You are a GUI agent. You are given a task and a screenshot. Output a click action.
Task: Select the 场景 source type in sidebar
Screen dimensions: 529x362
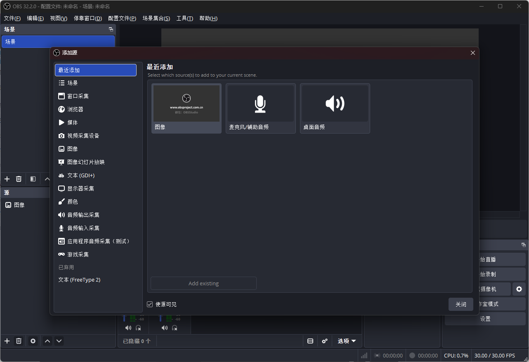click(96, 83)
